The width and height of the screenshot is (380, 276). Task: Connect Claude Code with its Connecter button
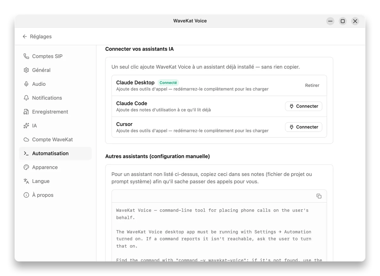coord(304,106)
